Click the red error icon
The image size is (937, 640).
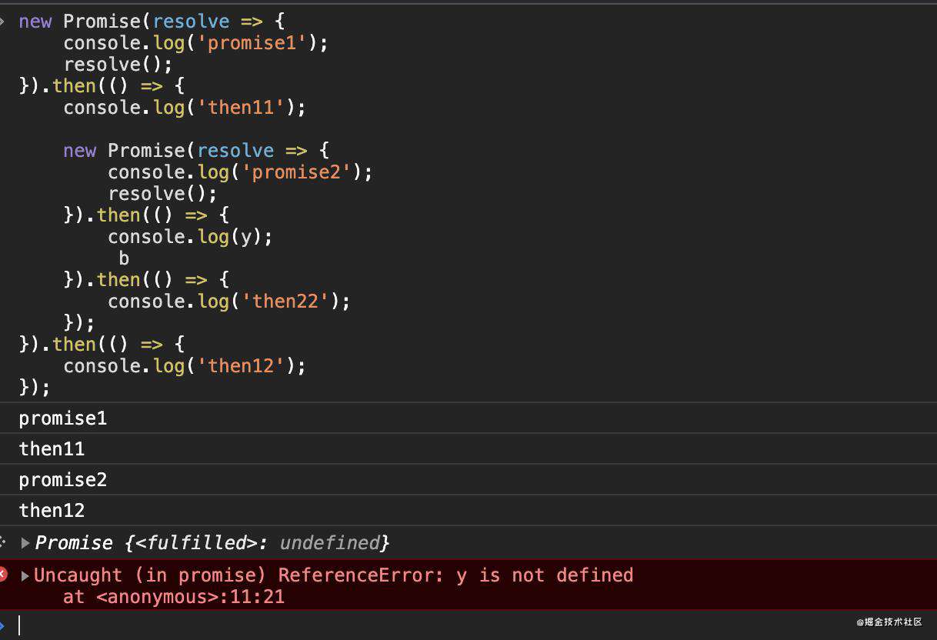[x=3, y=574]
